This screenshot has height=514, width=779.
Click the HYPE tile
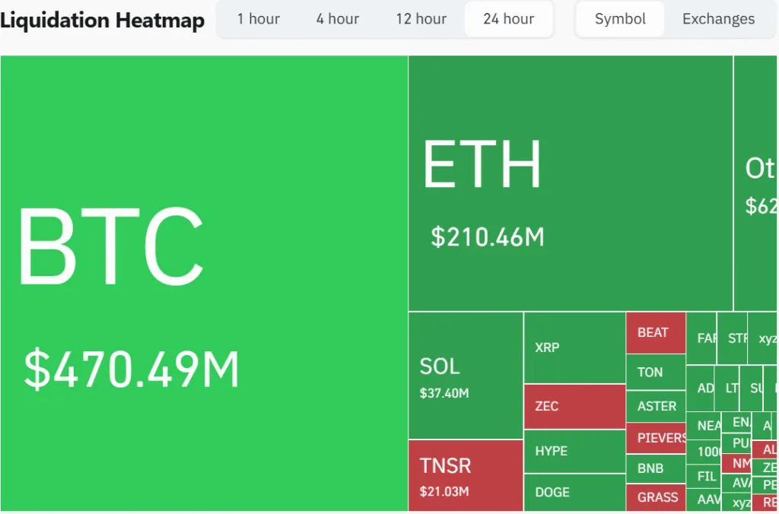574,451
